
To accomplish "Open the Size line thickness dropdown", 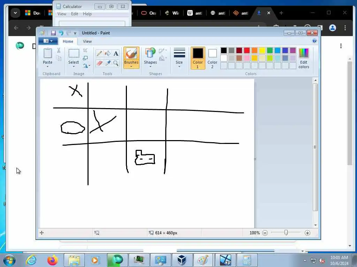I will [x=179, y=58].
